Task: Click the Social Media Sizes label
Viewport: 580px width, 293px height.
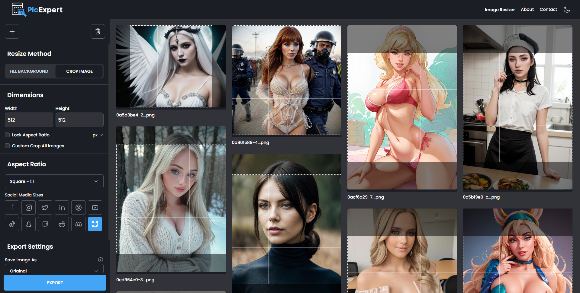Action: tap(24, 195)
